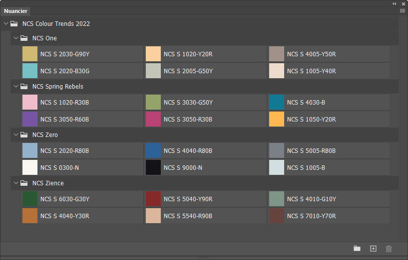This screenshot has height=260, width=408.
Task: Select the NCS Colour Trends 2022 group label
Action: [x=56, y=23]
